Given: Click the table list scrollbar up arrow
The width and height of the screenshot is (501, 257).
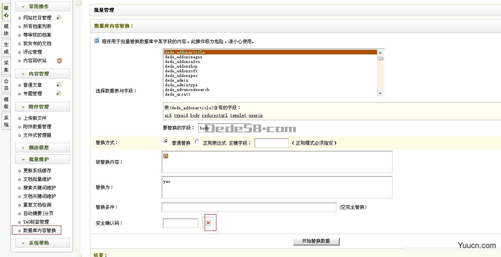Looking at the screenshot, I should point(380,52).
